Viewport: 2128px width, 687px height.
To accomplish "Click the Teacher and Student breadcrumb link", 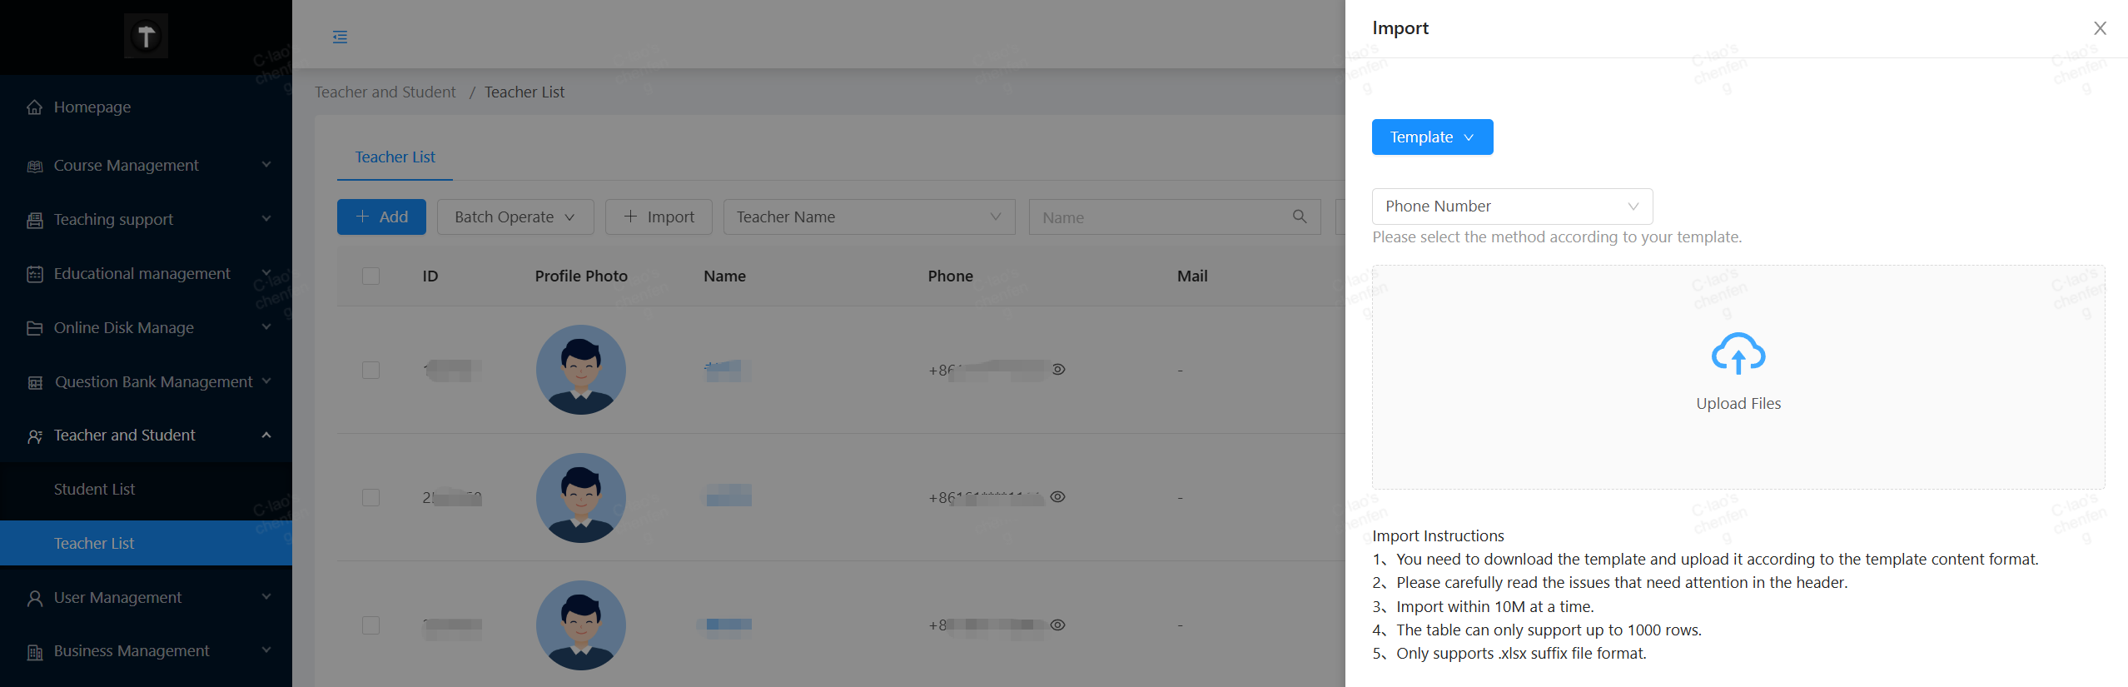I will tap(385, 92).
